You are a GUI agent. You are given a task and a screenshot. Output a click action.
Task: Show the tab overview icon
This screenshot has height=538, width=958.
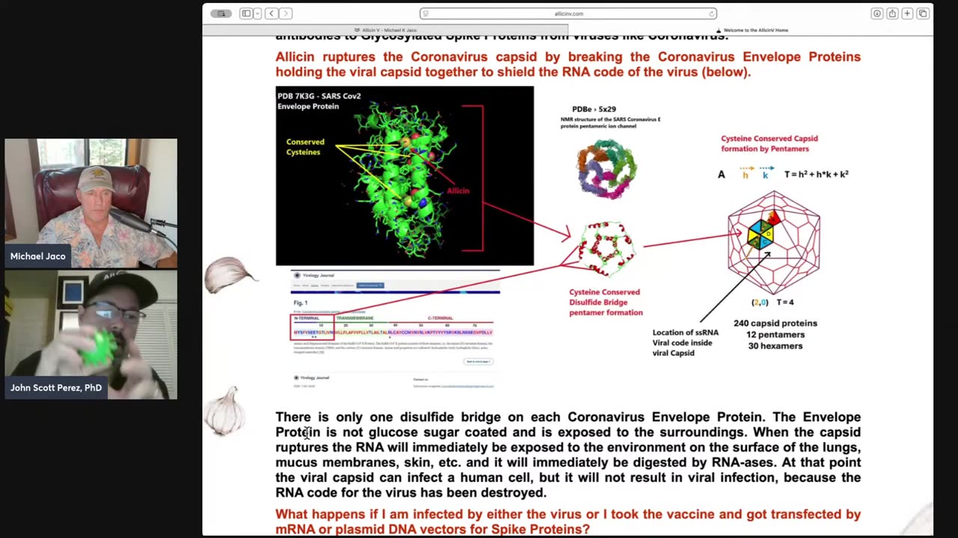pyautogui.click(x=923, y=13)
